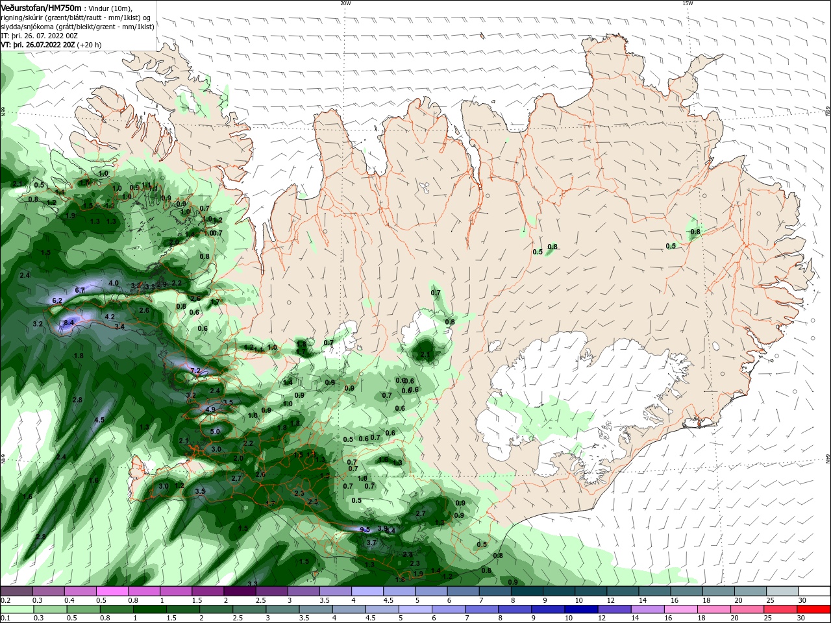
Task: Click the bright pink 0.5 swatch in the snow legend
Action: [x=112, y=591]
